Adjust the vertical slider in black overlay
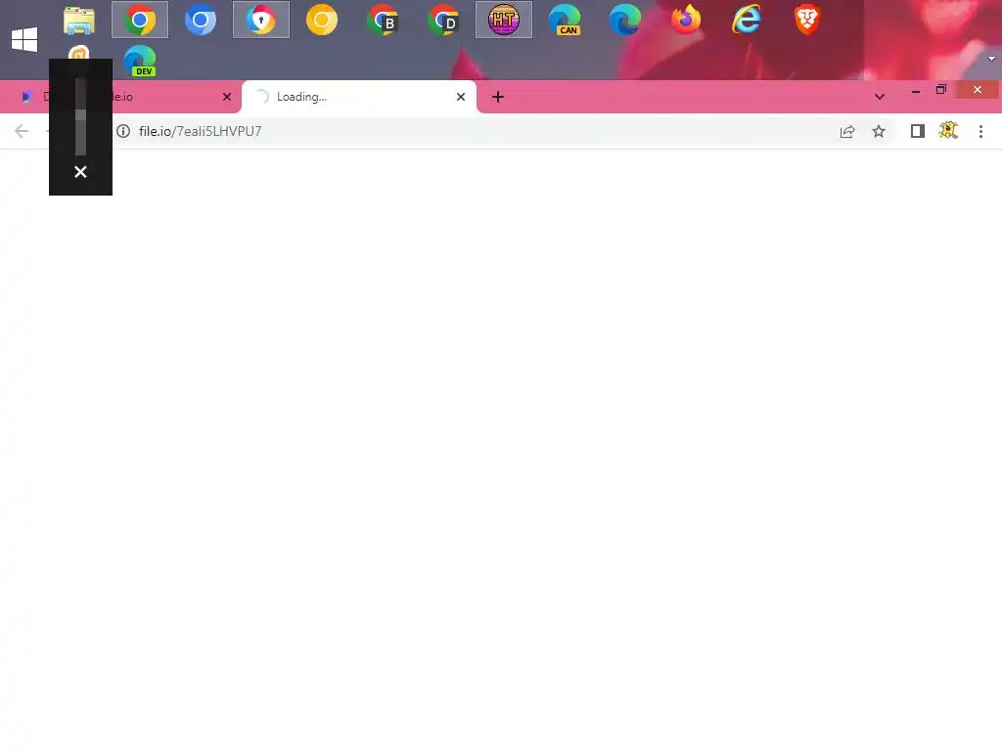The width and height of the screenshot is (1002, 751). coord(80,117)
